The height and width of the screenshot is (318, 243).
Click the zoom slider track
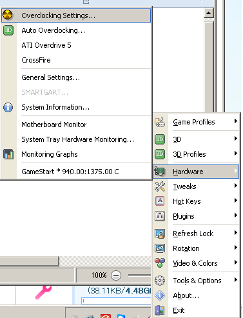(x=140, y=275)
